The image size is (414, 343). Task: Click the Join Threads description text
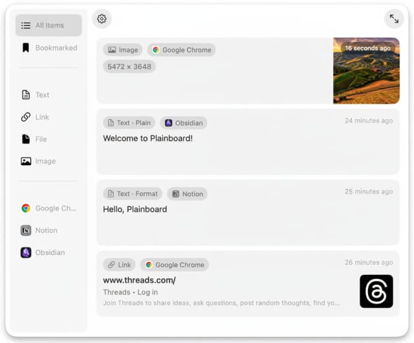pos(221,303)
